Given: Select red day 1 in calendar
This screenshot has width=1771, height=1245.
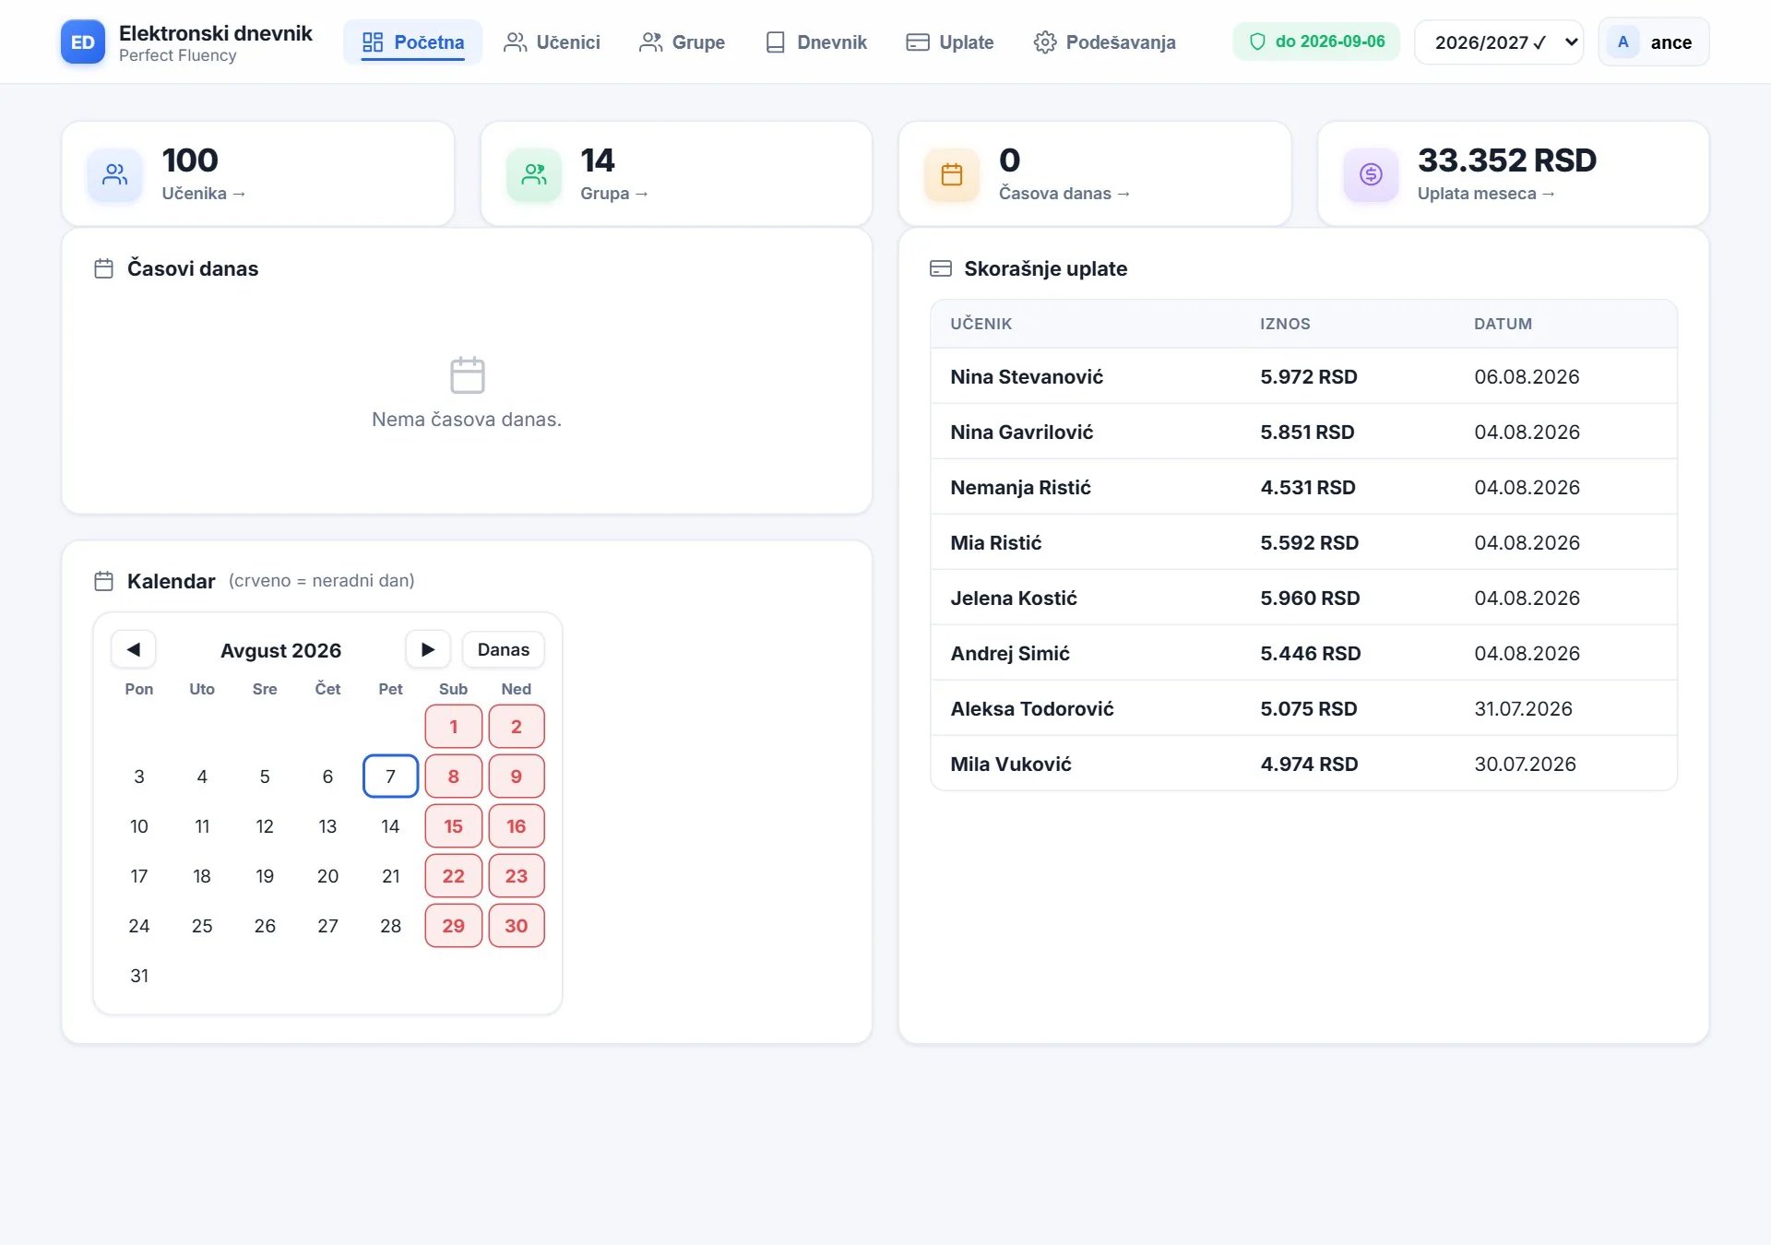Looking at the screenshot, I should click(x=454, y=727).
